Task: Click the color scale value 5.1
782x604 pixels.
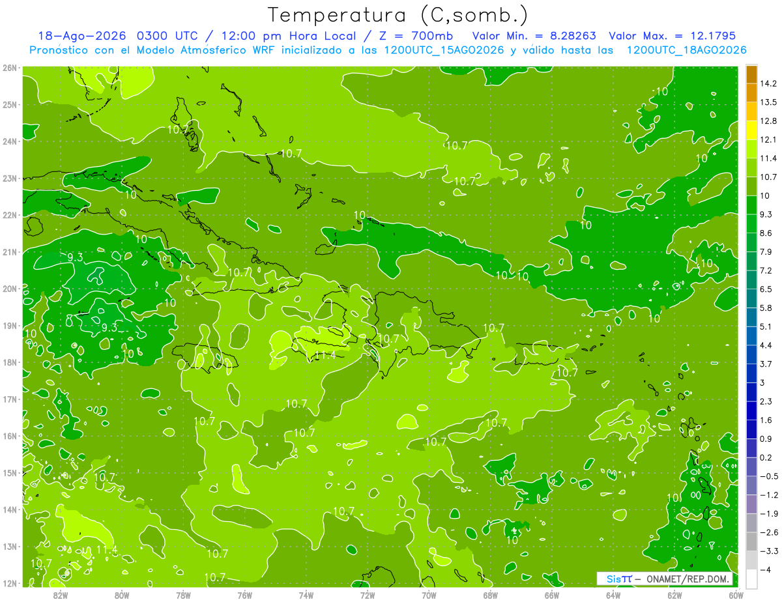Action: [766, 326]
